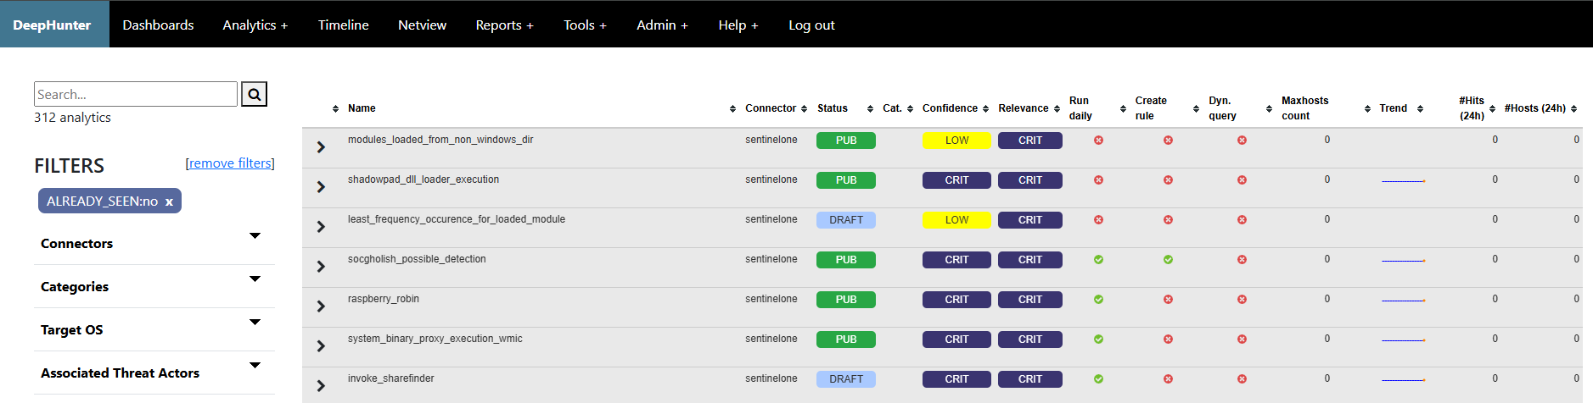Open the Reports menu
Screen dimensions: 1593x403
point(505,25)
